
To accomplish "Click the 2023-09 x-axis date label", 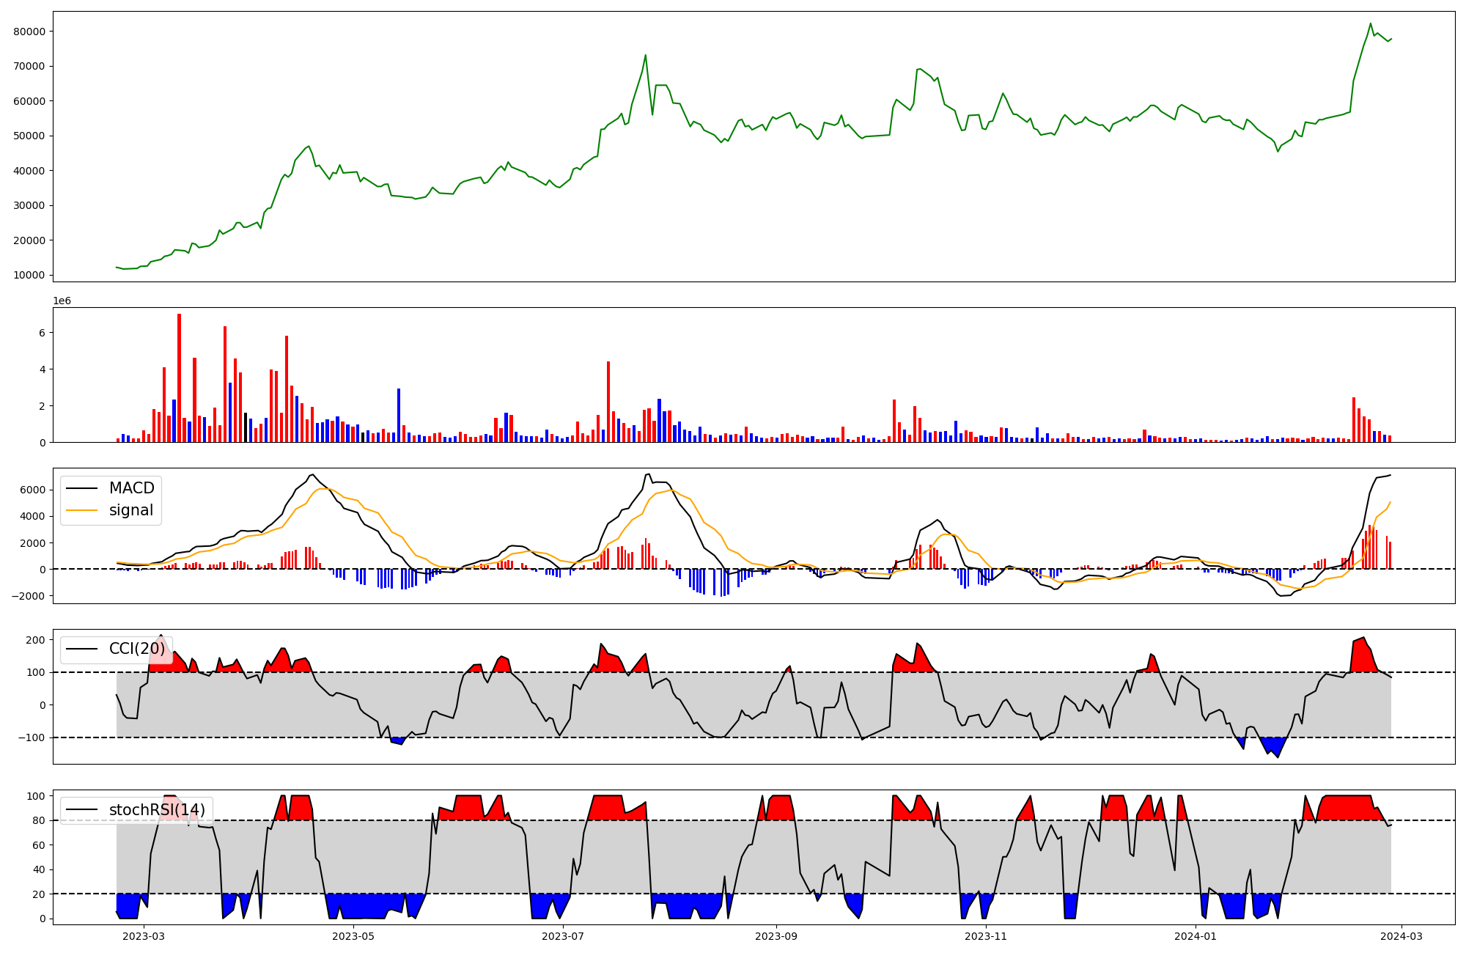I will click(776, 935).
